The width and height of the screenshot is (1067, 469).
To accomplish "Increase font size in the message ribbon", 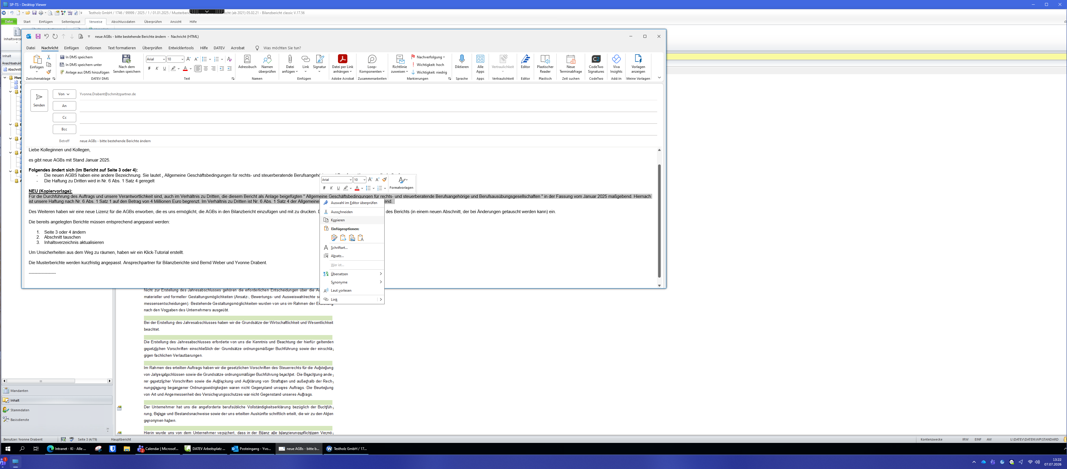I will (x=188, y=59).
